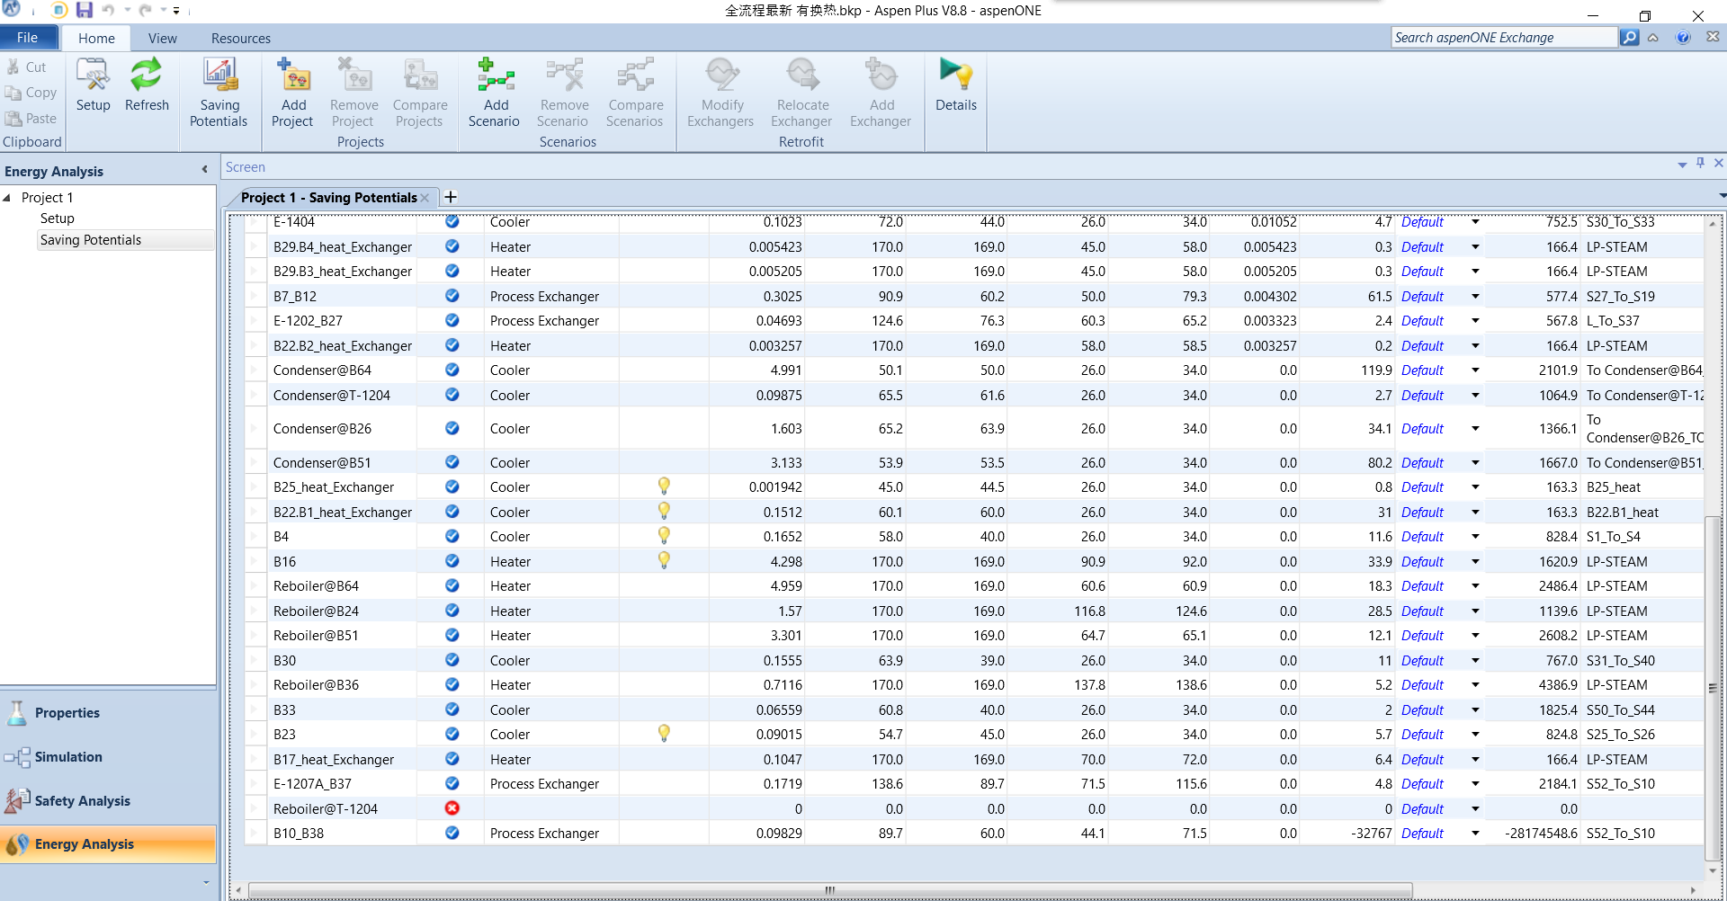This screenshot has width=1727, height=901.
Task: Open the Details ribbon button
Action: (955, 85)
